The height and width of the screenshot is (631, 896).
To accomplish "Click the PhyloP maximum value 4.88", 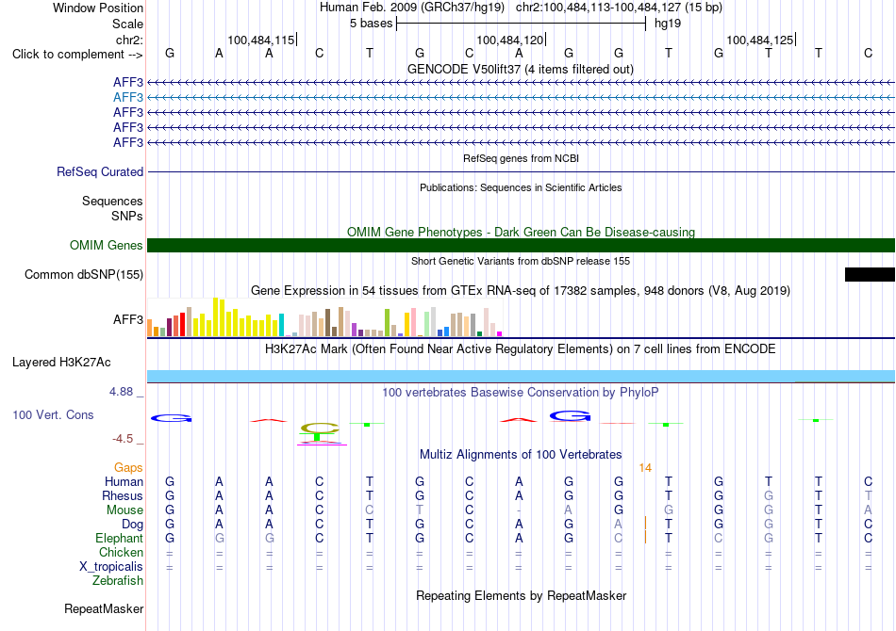I will [x=121, y=392].
